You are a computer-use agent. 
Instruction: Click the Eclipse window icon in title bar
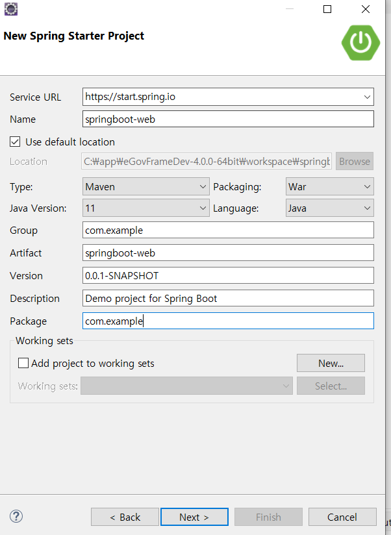click(10, 9)
